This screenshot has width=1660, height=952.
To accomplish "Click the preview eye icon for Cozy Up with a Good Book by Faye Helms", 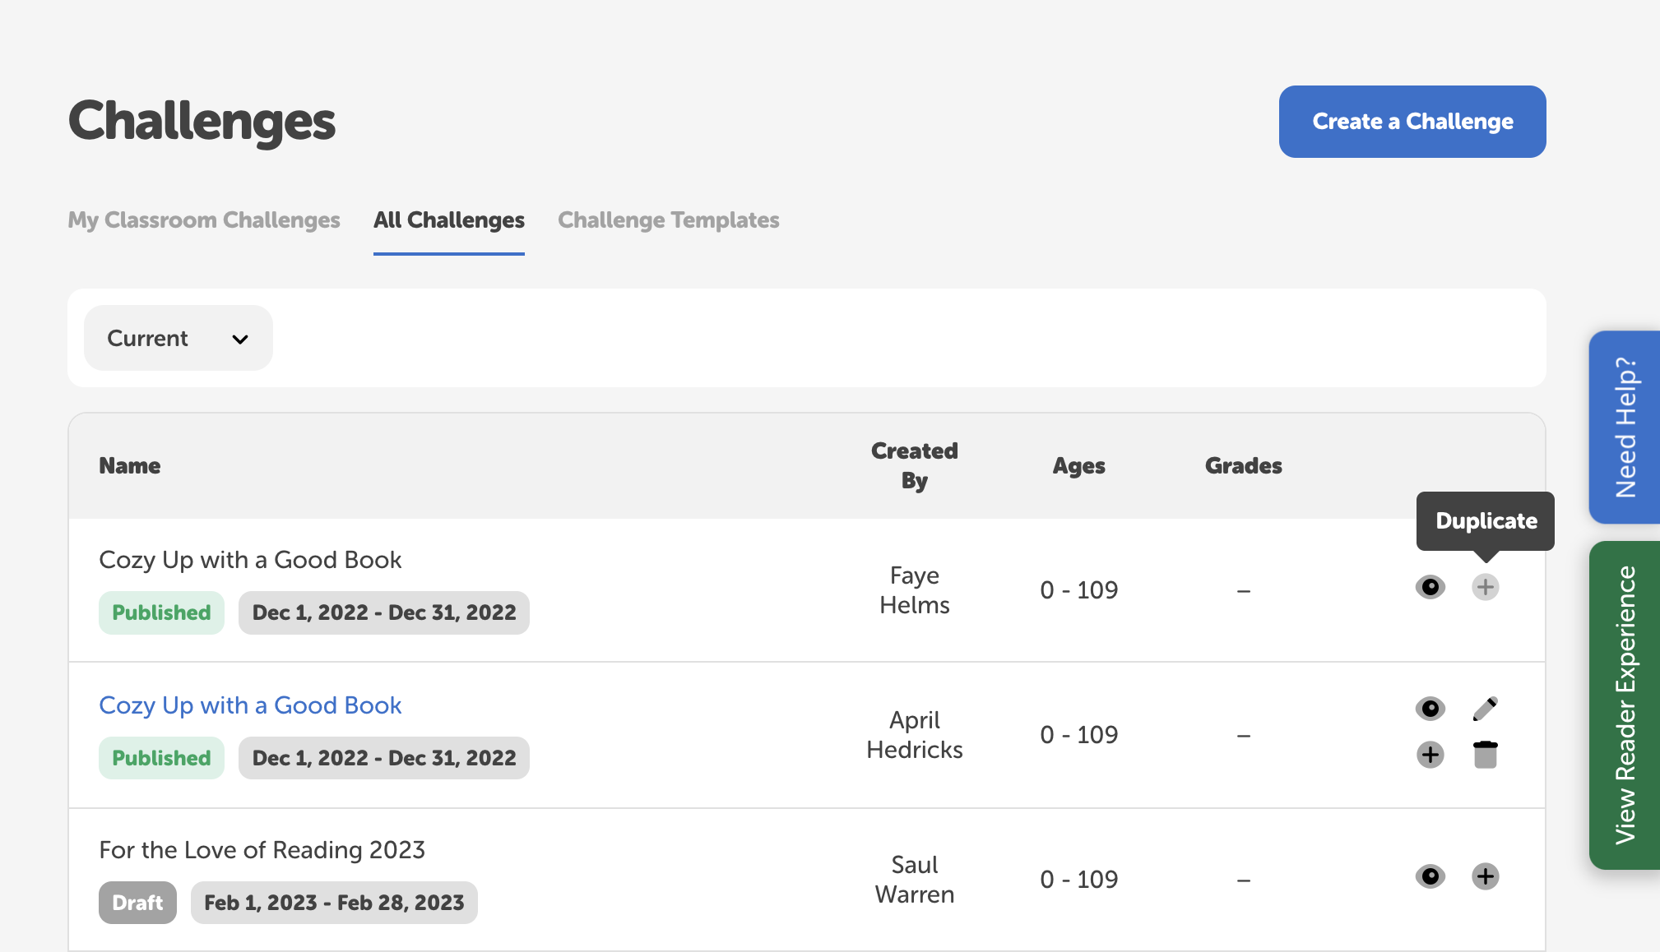I will [1430, 587].
